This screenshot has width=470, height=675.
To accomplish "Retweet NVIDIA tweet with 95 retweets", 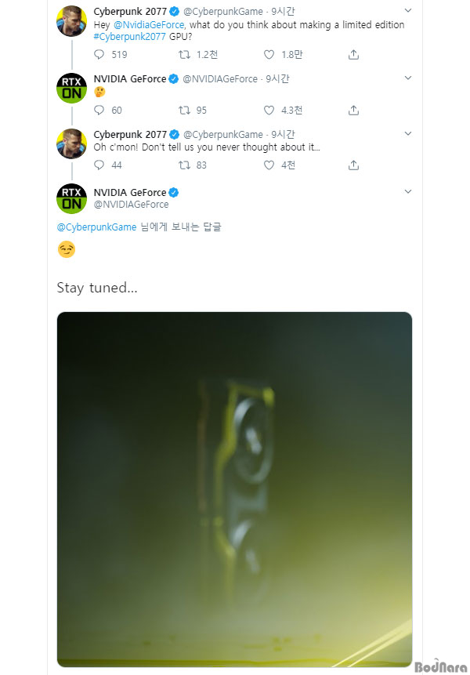I will tap(184, 111).
